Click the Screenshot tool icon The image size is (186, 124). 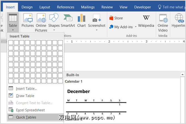pos(97,18)
